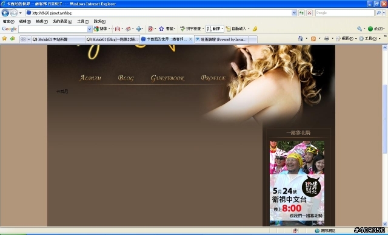Screen dimensions: 388x235
Task: Open the 我的最愛(A) Favorites menu
Action: (62, 22)
